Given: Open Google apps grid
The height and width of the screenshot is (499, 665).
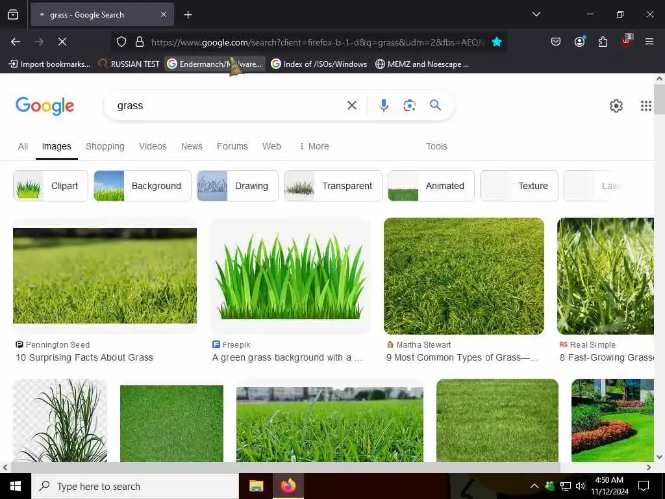Looking at the screenshot, I should pos(646,106).
